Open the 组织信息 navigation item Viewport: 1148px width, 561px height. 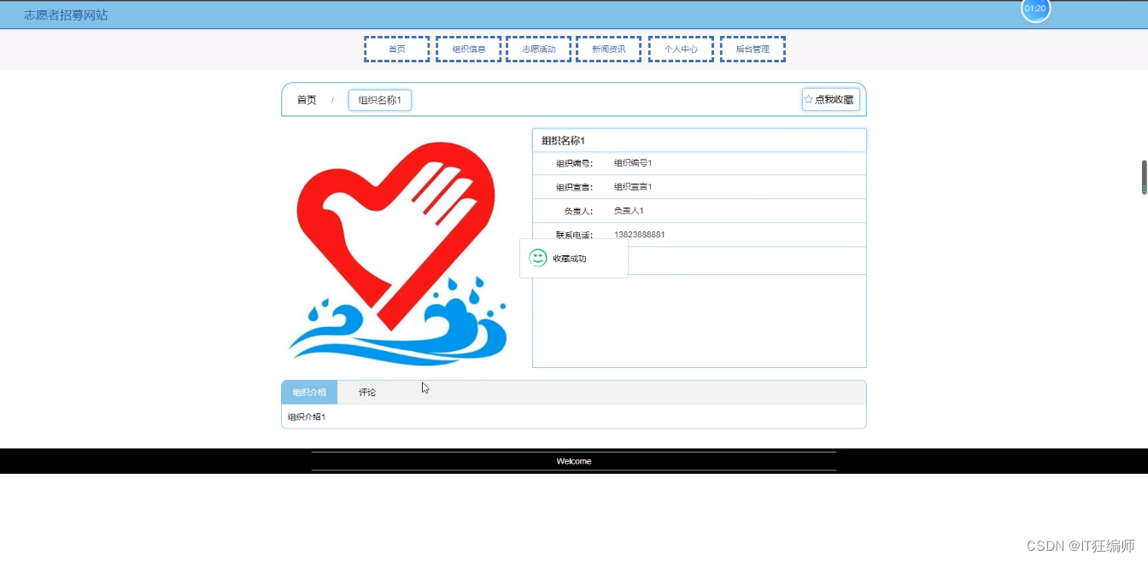point(468,49)
